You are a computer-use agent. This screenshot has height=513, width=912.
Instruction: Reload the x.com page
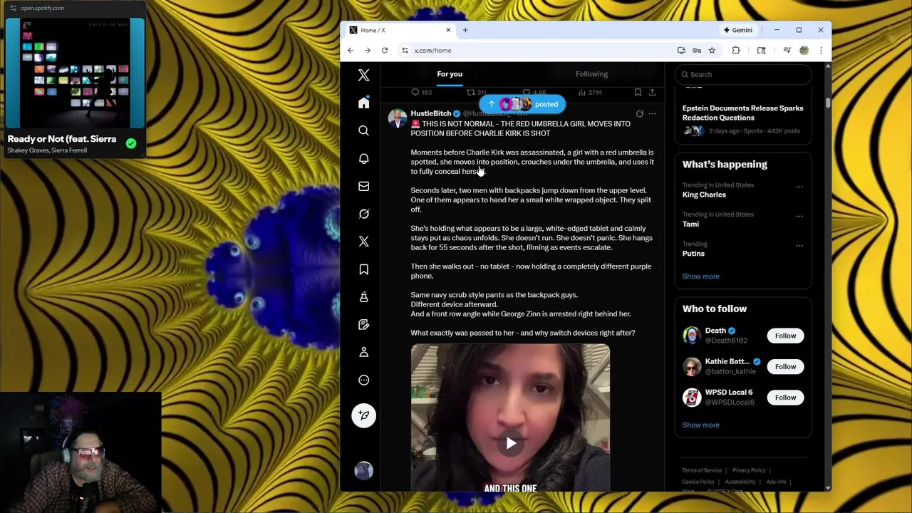[x=385, y=51]
